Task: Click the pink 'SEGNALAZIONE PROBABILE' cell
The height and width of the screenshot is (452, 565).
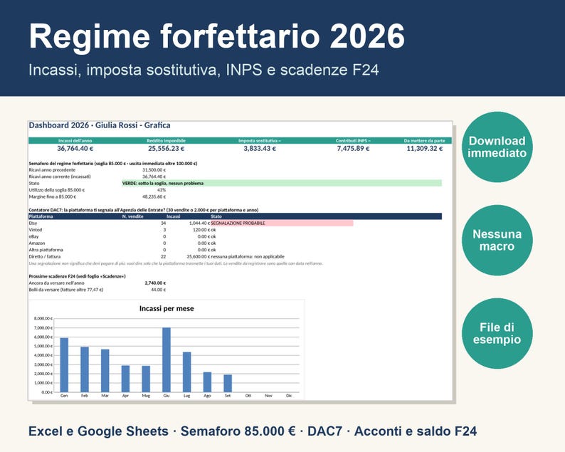Action: (282, 223)
